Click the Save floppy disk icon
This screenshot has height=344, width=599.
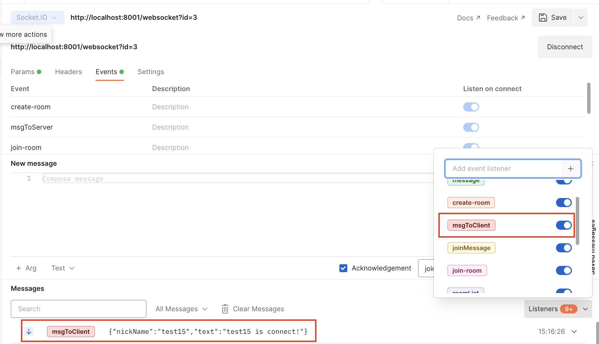(x=542, y=17)
